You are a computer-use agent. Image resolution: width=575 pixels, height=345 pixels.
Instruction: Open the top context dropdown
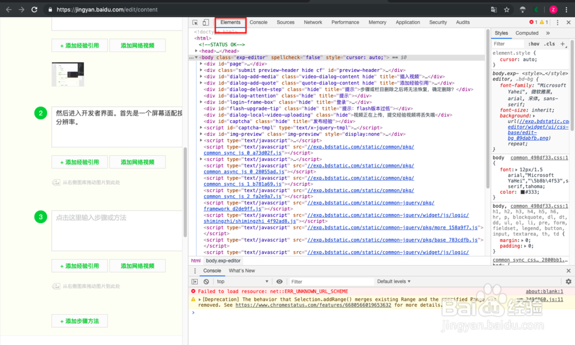coord(243,282)
